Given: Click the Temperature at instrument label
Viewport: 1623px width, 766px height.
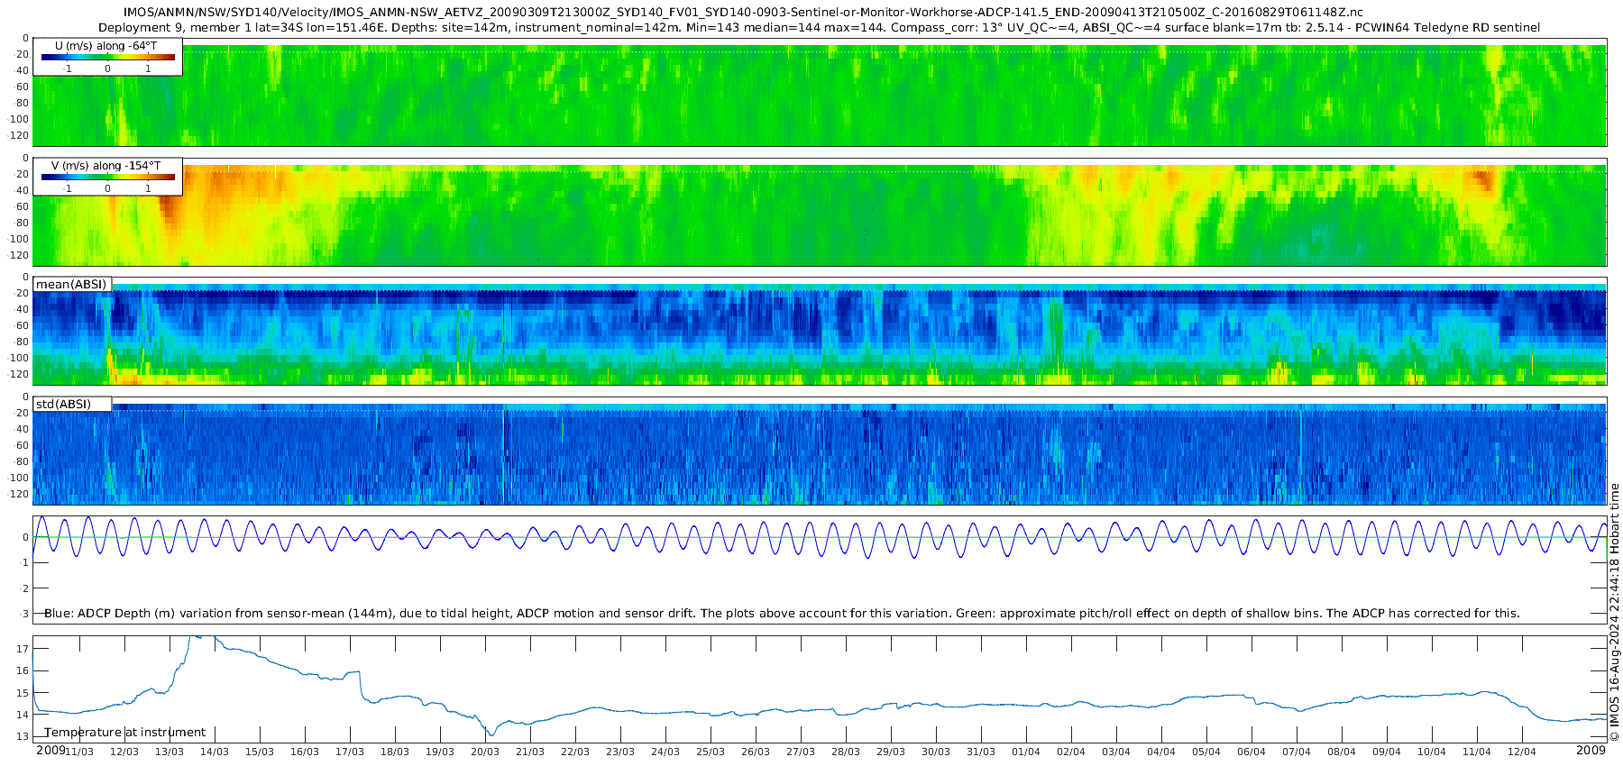Looking at the screenshot, I should (125, 732).
